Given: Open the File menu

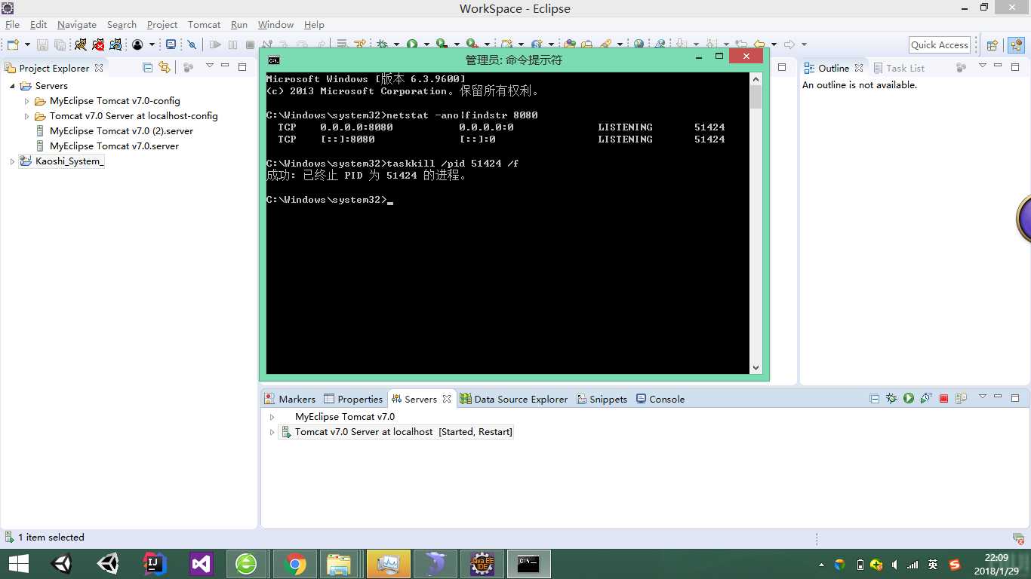Looking at the screenshot, I should [x=12, y=25].
